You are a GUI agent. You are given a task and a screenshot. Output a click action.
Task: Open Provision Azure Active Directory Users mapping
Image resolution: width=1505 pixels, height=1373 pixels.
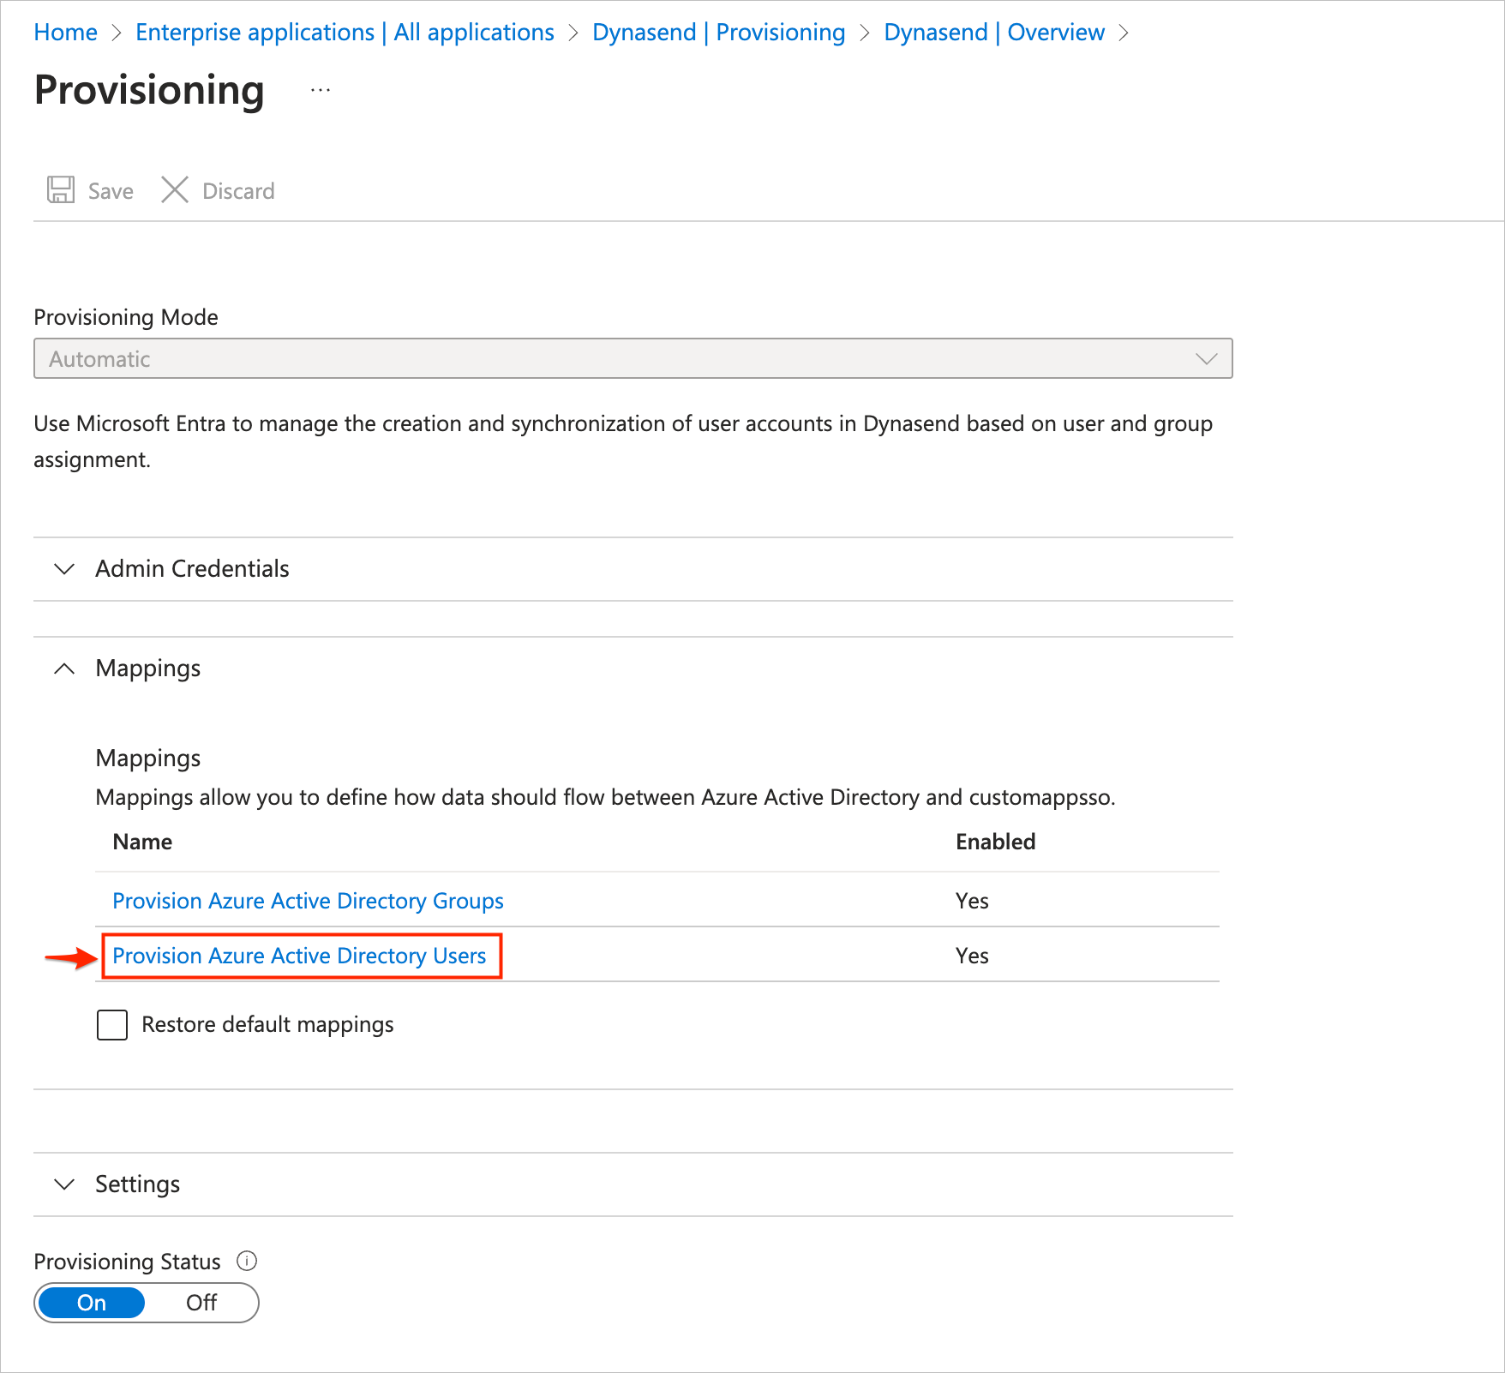click(x=299, y=956)
